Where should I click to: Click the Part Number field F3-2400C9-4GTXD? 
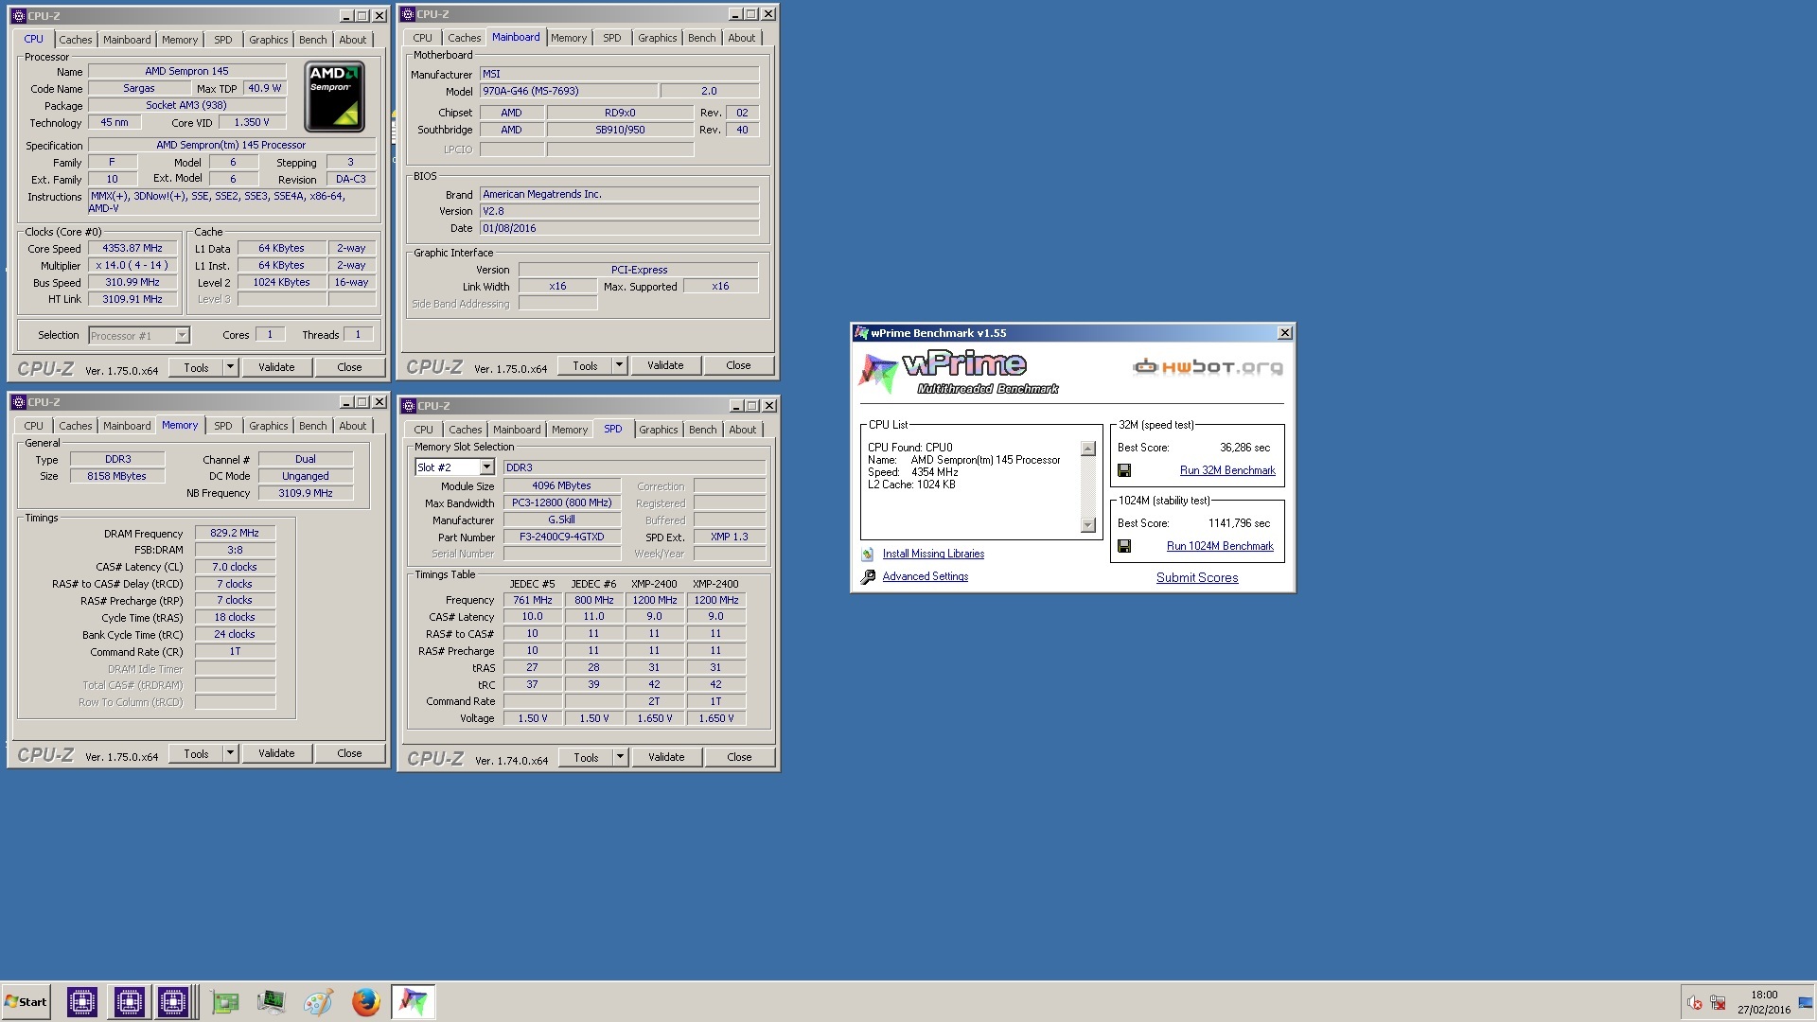[x=562, y=537]
